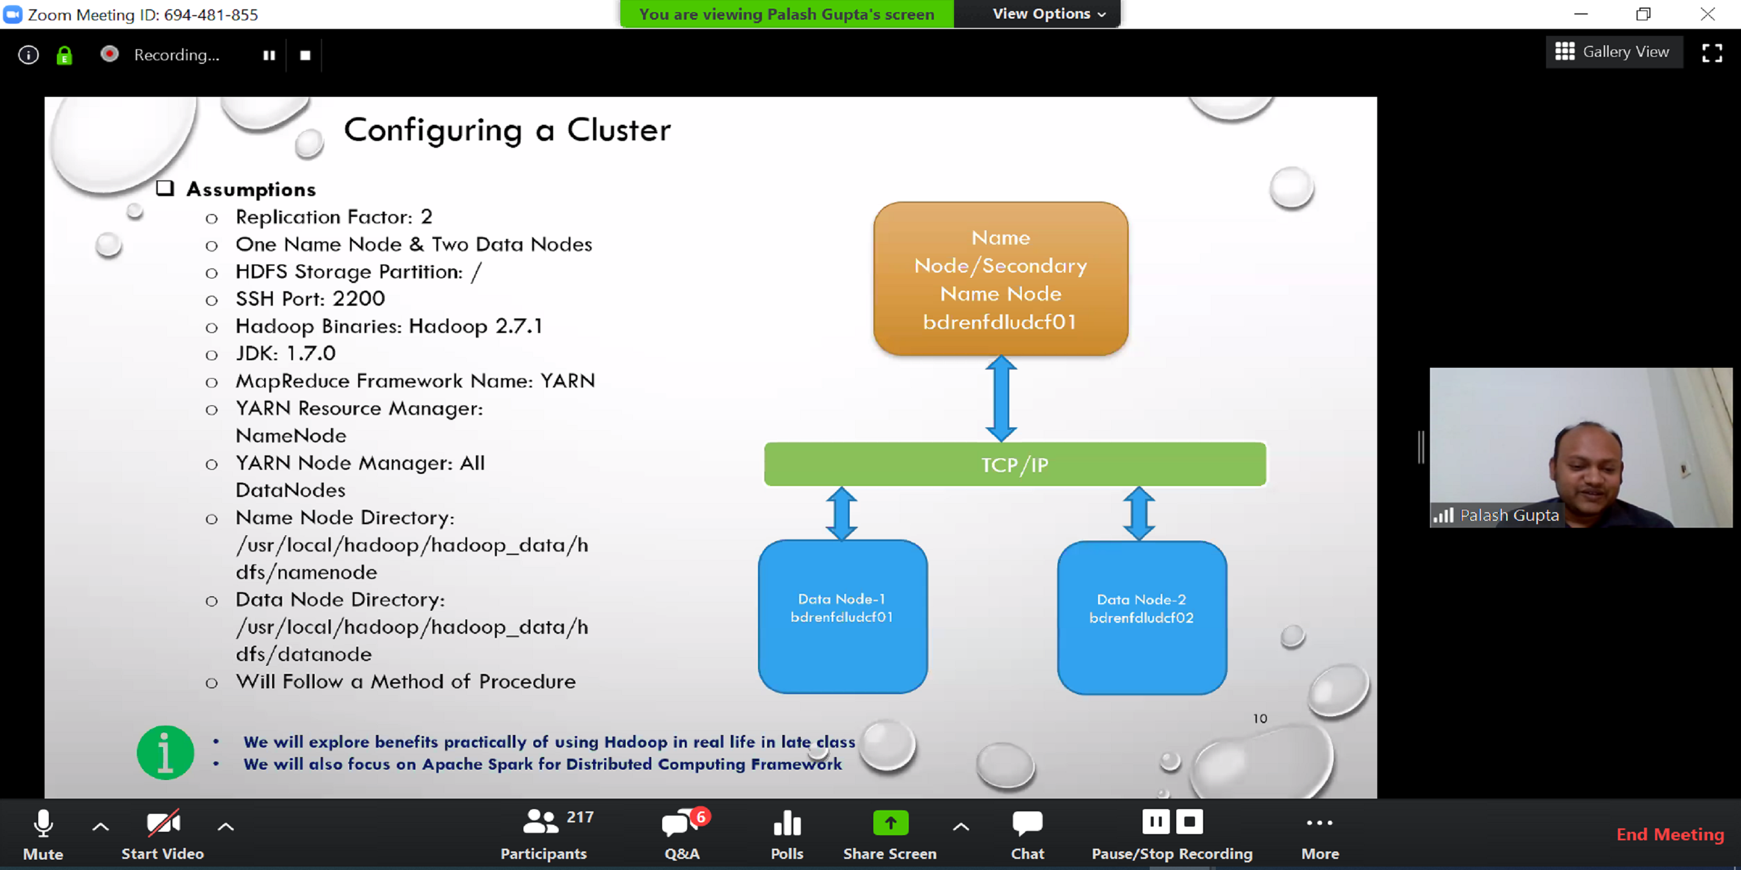Expand the View Options dropdown

coord(1048,14)
